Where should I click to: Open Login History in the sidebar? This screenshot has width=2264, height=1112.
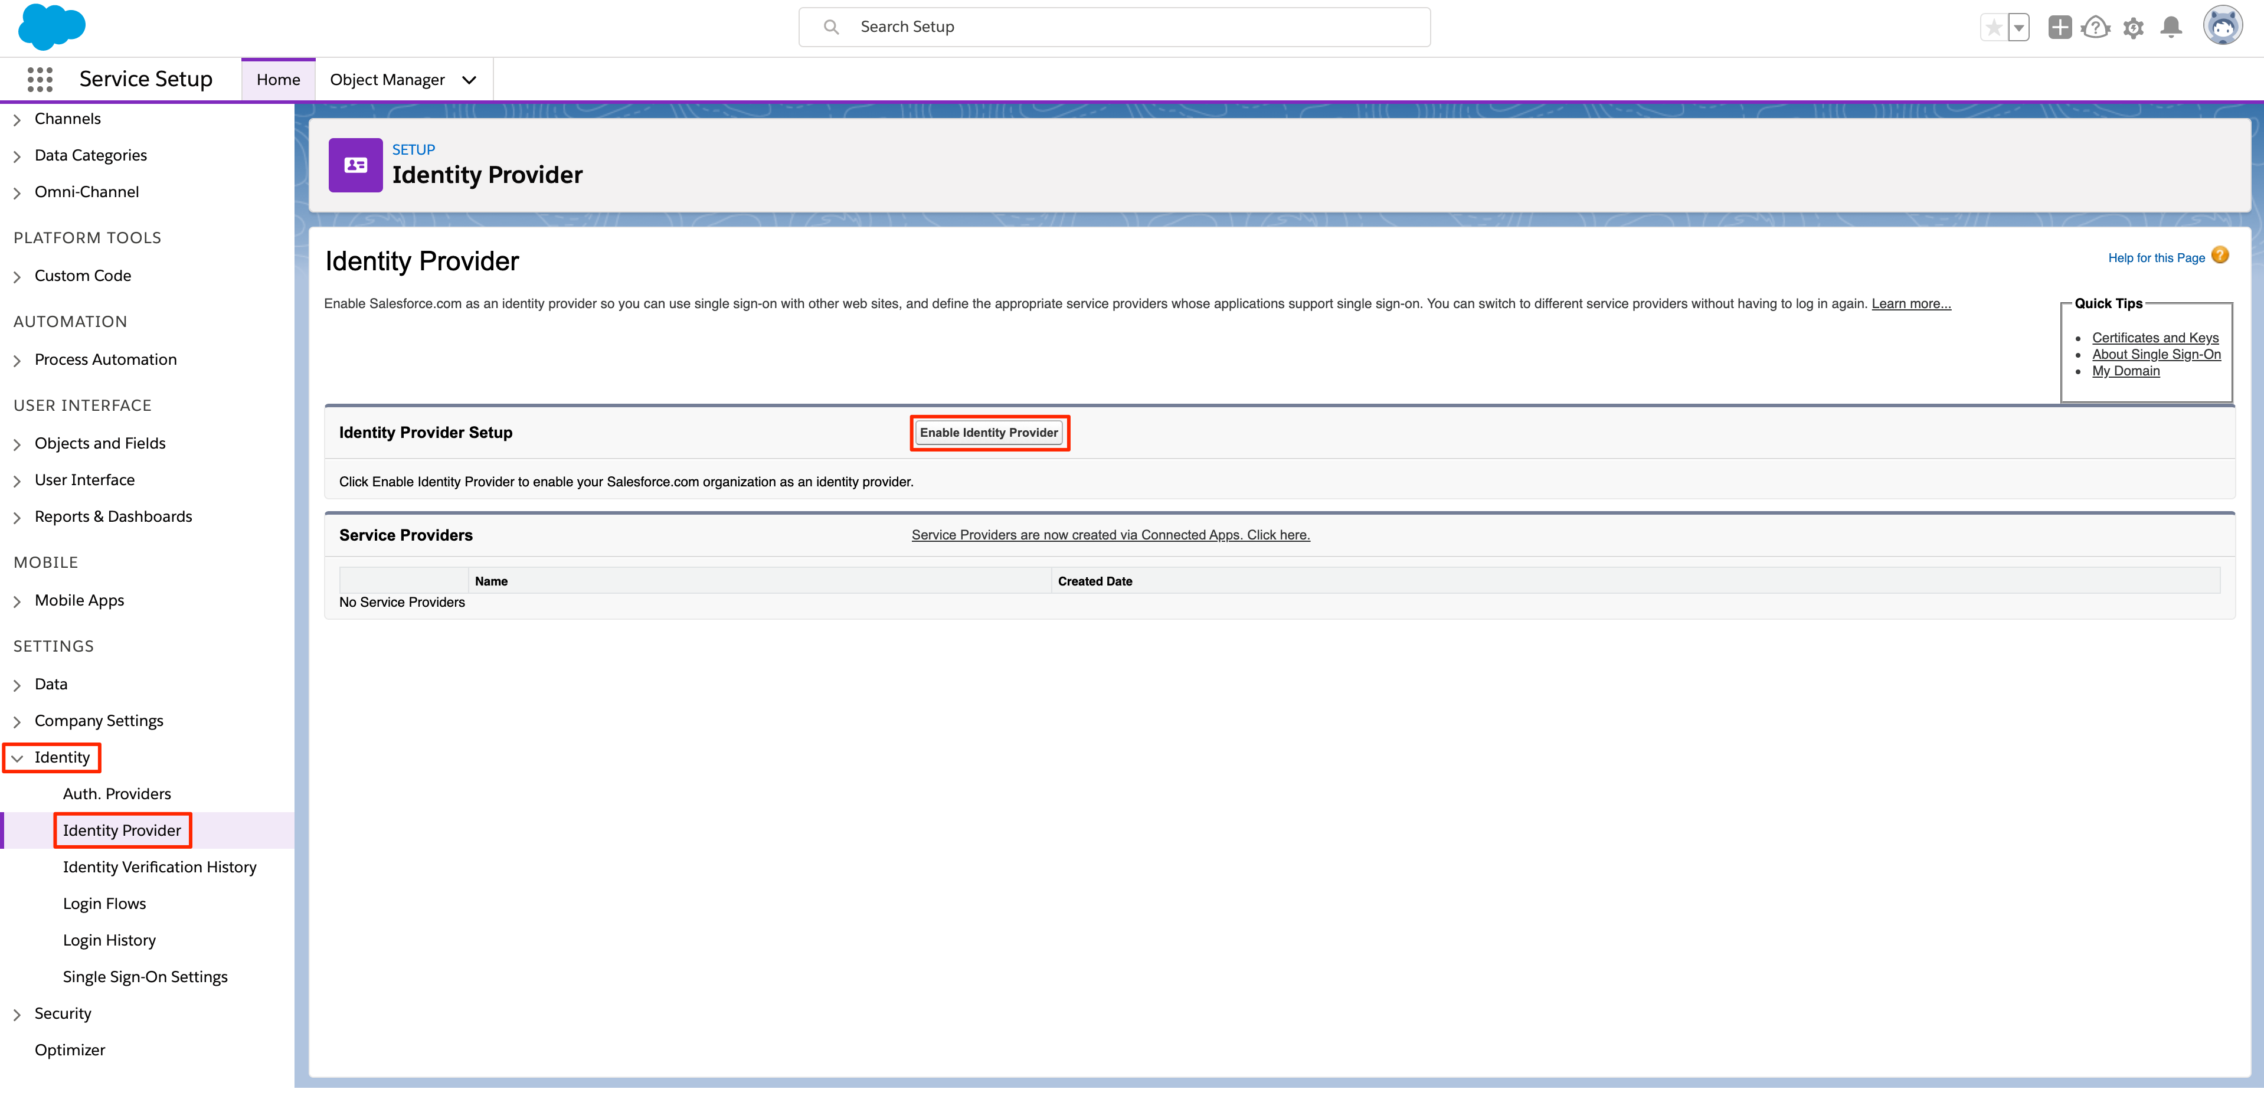tap(109, 941)
